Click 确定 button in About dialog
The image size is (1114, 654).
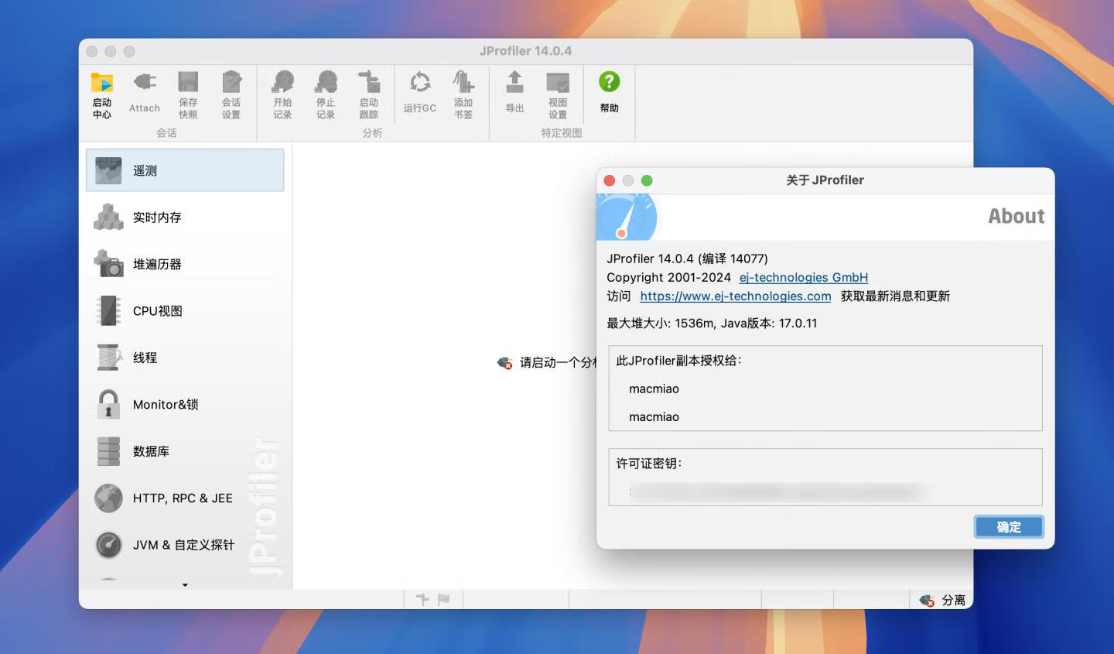[x=1009, y=527]
